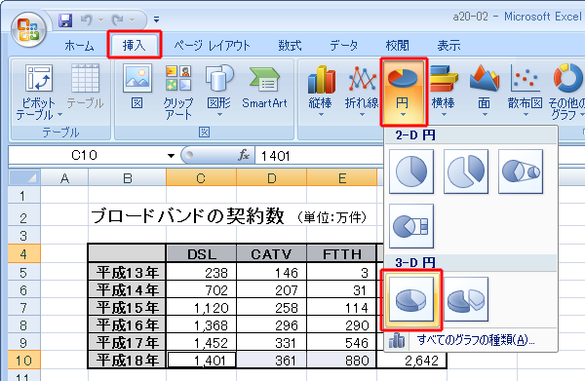Open the 縦棒 column chart menu

click(321, 92)
